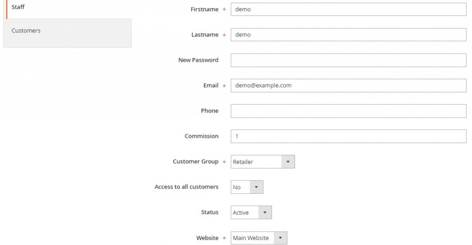Click the arrow on Retailer select box

point(288,162)
